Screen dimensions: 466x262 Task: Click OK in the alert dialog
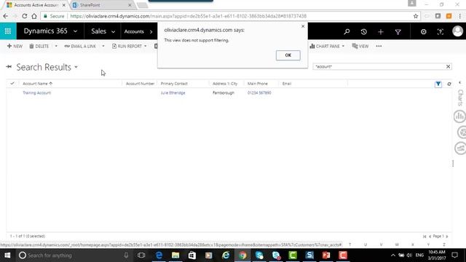coord(288,55)
